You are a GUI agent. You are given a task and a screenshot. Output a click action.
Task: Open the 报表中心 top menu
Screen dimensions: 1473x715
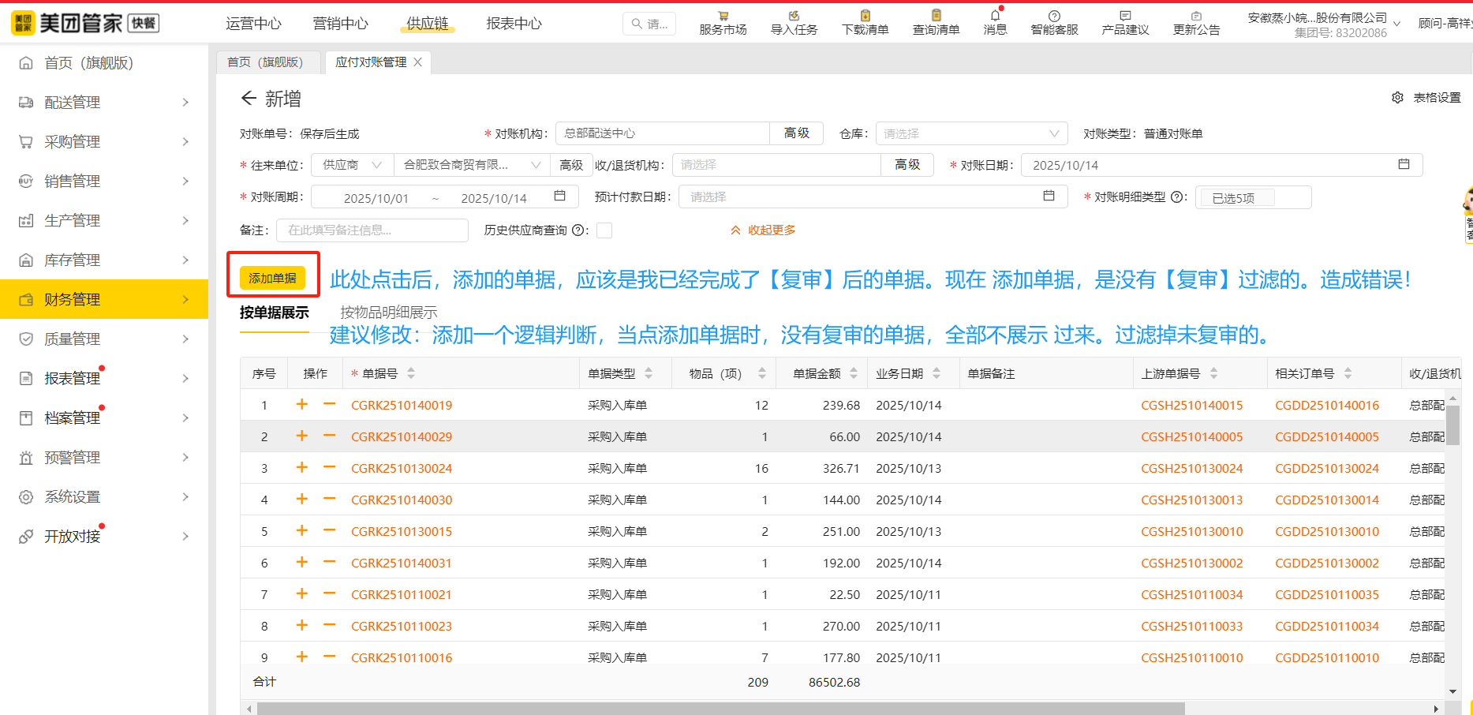(x=514, y=24)
